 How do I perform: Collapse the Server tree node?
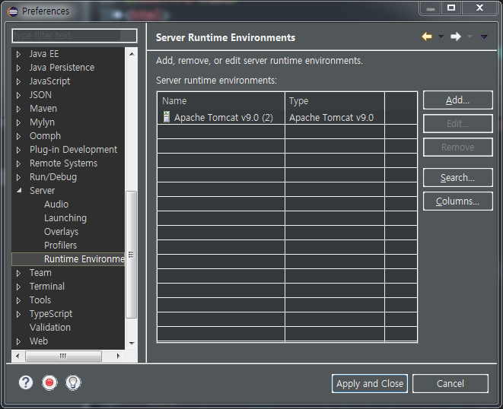(x=19, y=191)
